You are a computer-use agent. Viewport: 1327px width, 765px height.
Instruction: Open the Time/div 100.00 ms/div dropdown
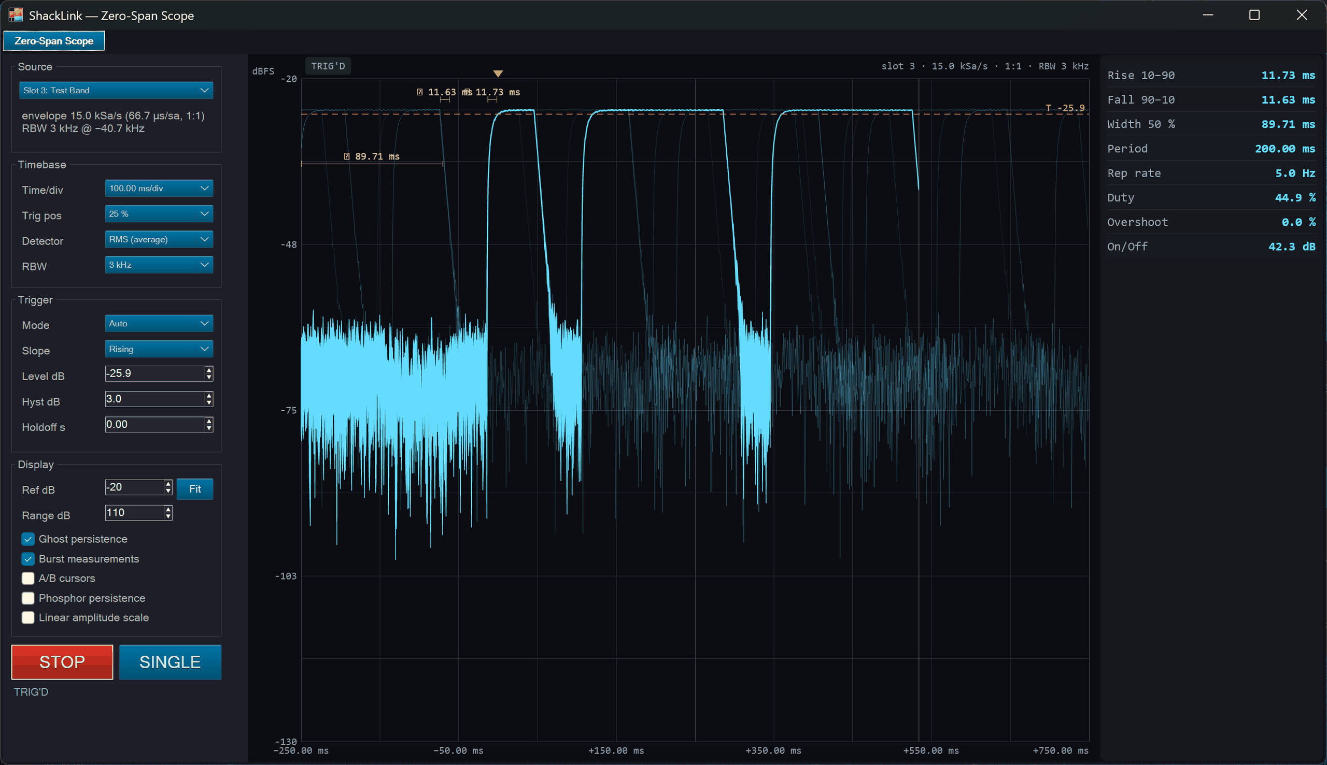pos(159,188)
